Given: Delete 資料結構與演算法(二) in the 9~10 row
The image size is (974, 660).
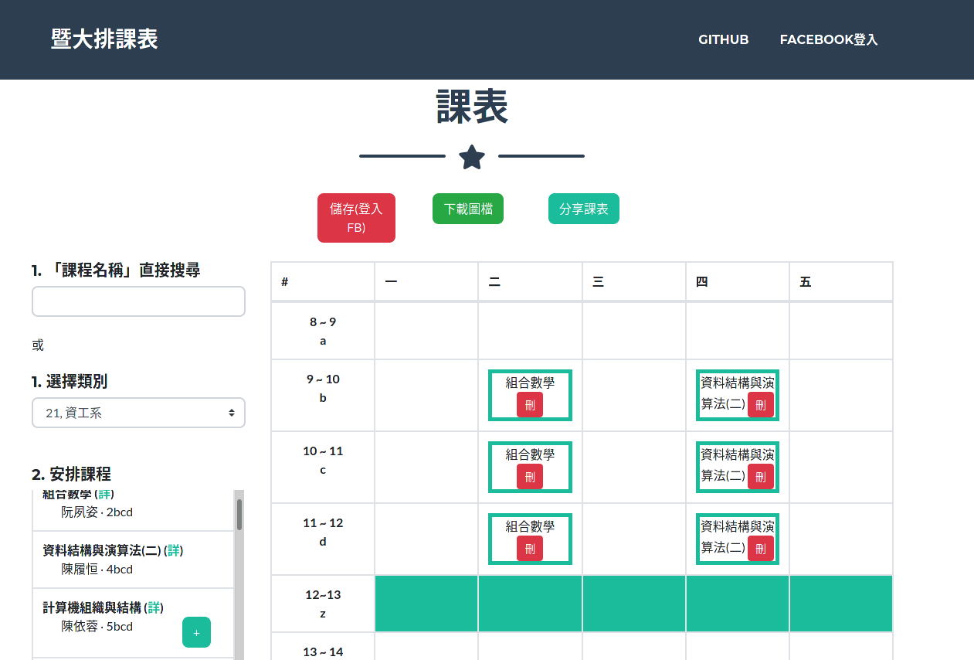Looking at the screenshot, I should click(x=761, y=405).
